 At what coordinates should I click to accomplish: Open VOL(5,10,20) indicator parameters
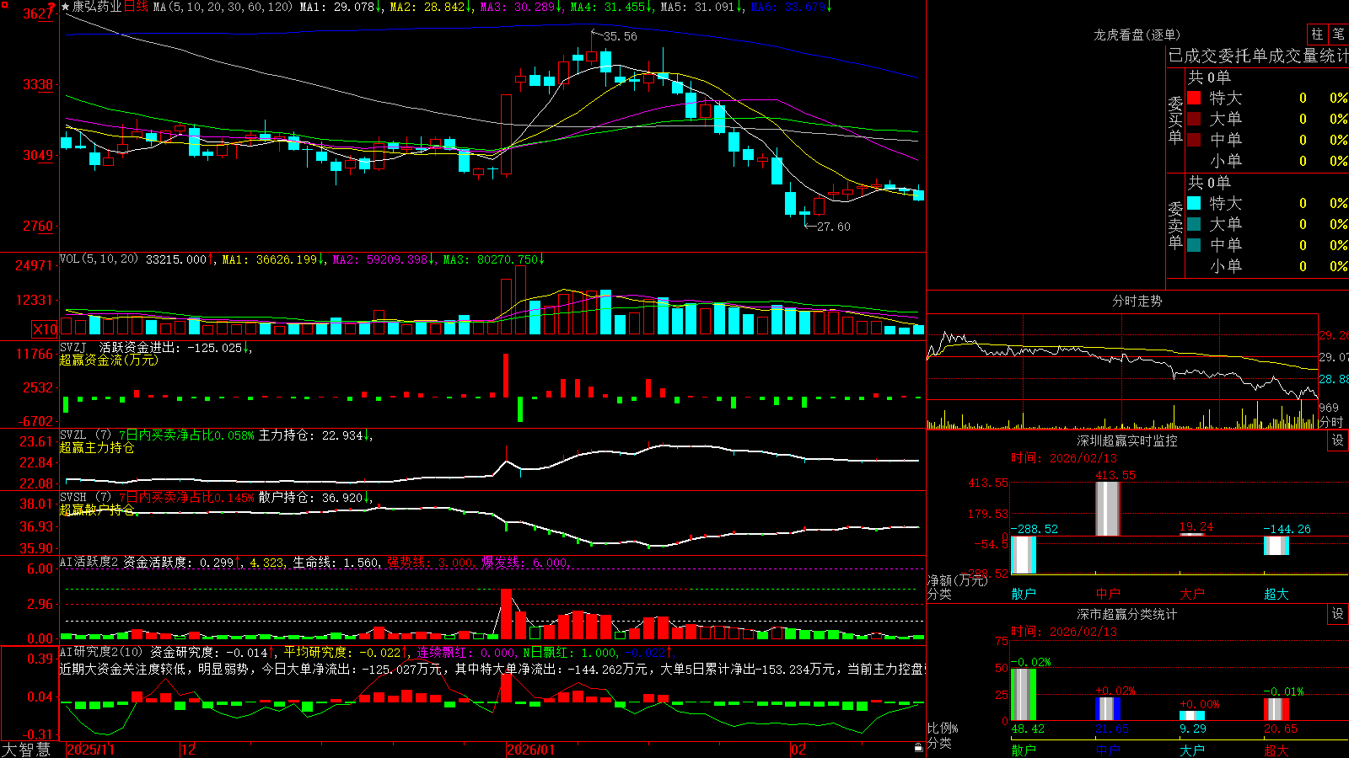pyautogui.click(x=99, y=259)
